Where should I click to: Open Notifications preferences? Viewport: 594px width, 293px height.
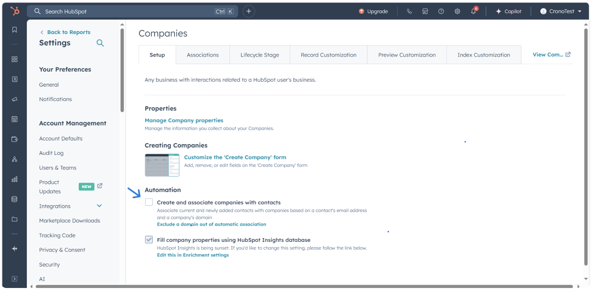[x=55, y=99]
